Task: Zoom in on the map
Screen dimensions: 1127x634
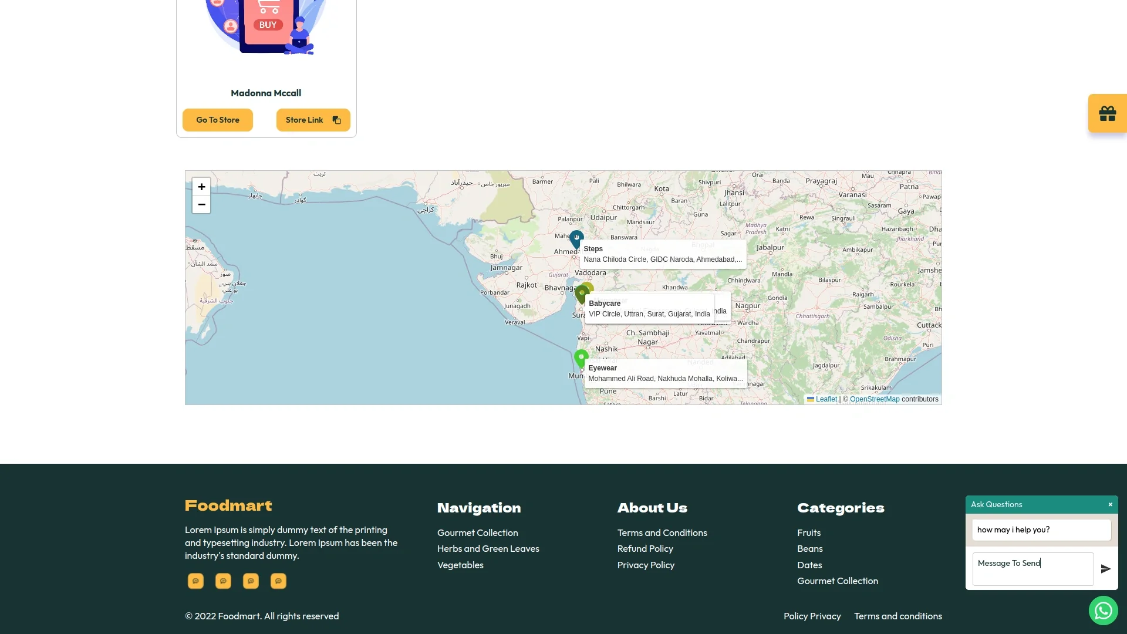Action: point(201,187)
